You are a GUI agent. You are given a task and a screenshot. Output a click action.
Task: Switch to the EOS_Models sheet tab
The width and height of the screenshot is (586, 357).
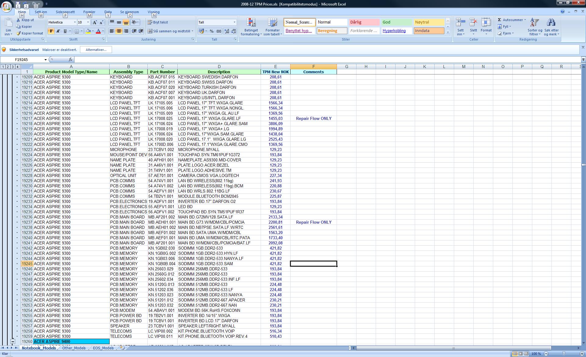coord(103,348)
